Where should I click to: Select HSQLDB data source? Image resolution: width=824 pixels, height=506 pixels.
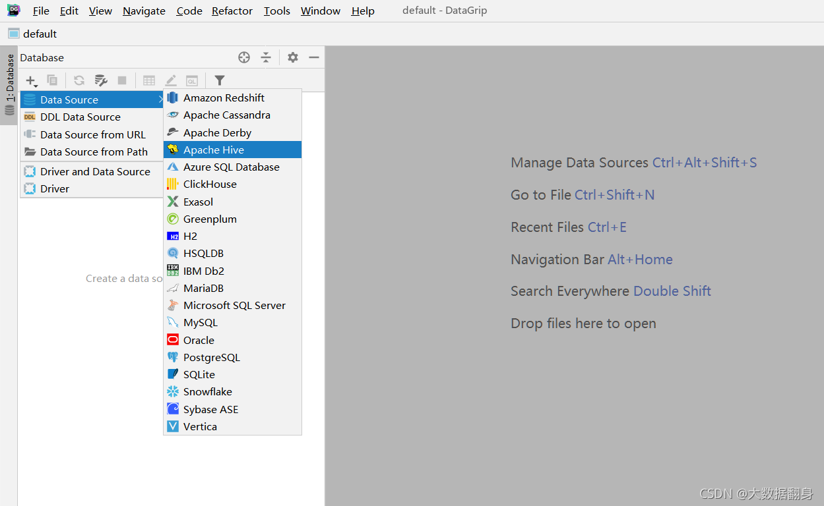point(232,253)
